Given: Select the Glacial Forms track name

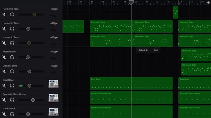Looking at the screenshot, I should click(10, 66).
